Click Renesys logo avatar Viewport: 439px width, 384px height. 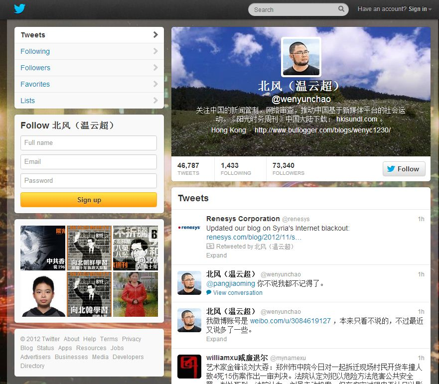click(x=189, y=227)
